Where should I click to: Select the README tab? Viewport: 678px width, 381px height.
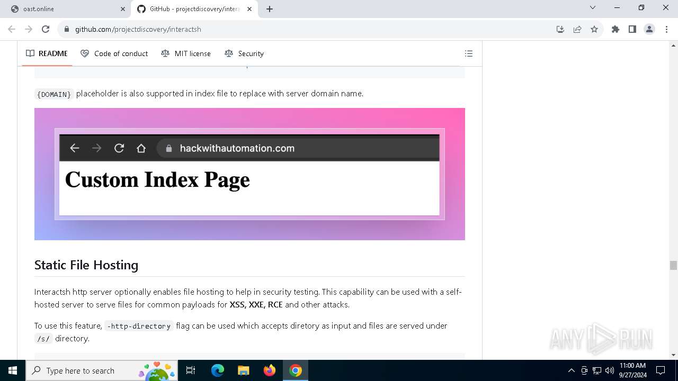pos(47,53)
